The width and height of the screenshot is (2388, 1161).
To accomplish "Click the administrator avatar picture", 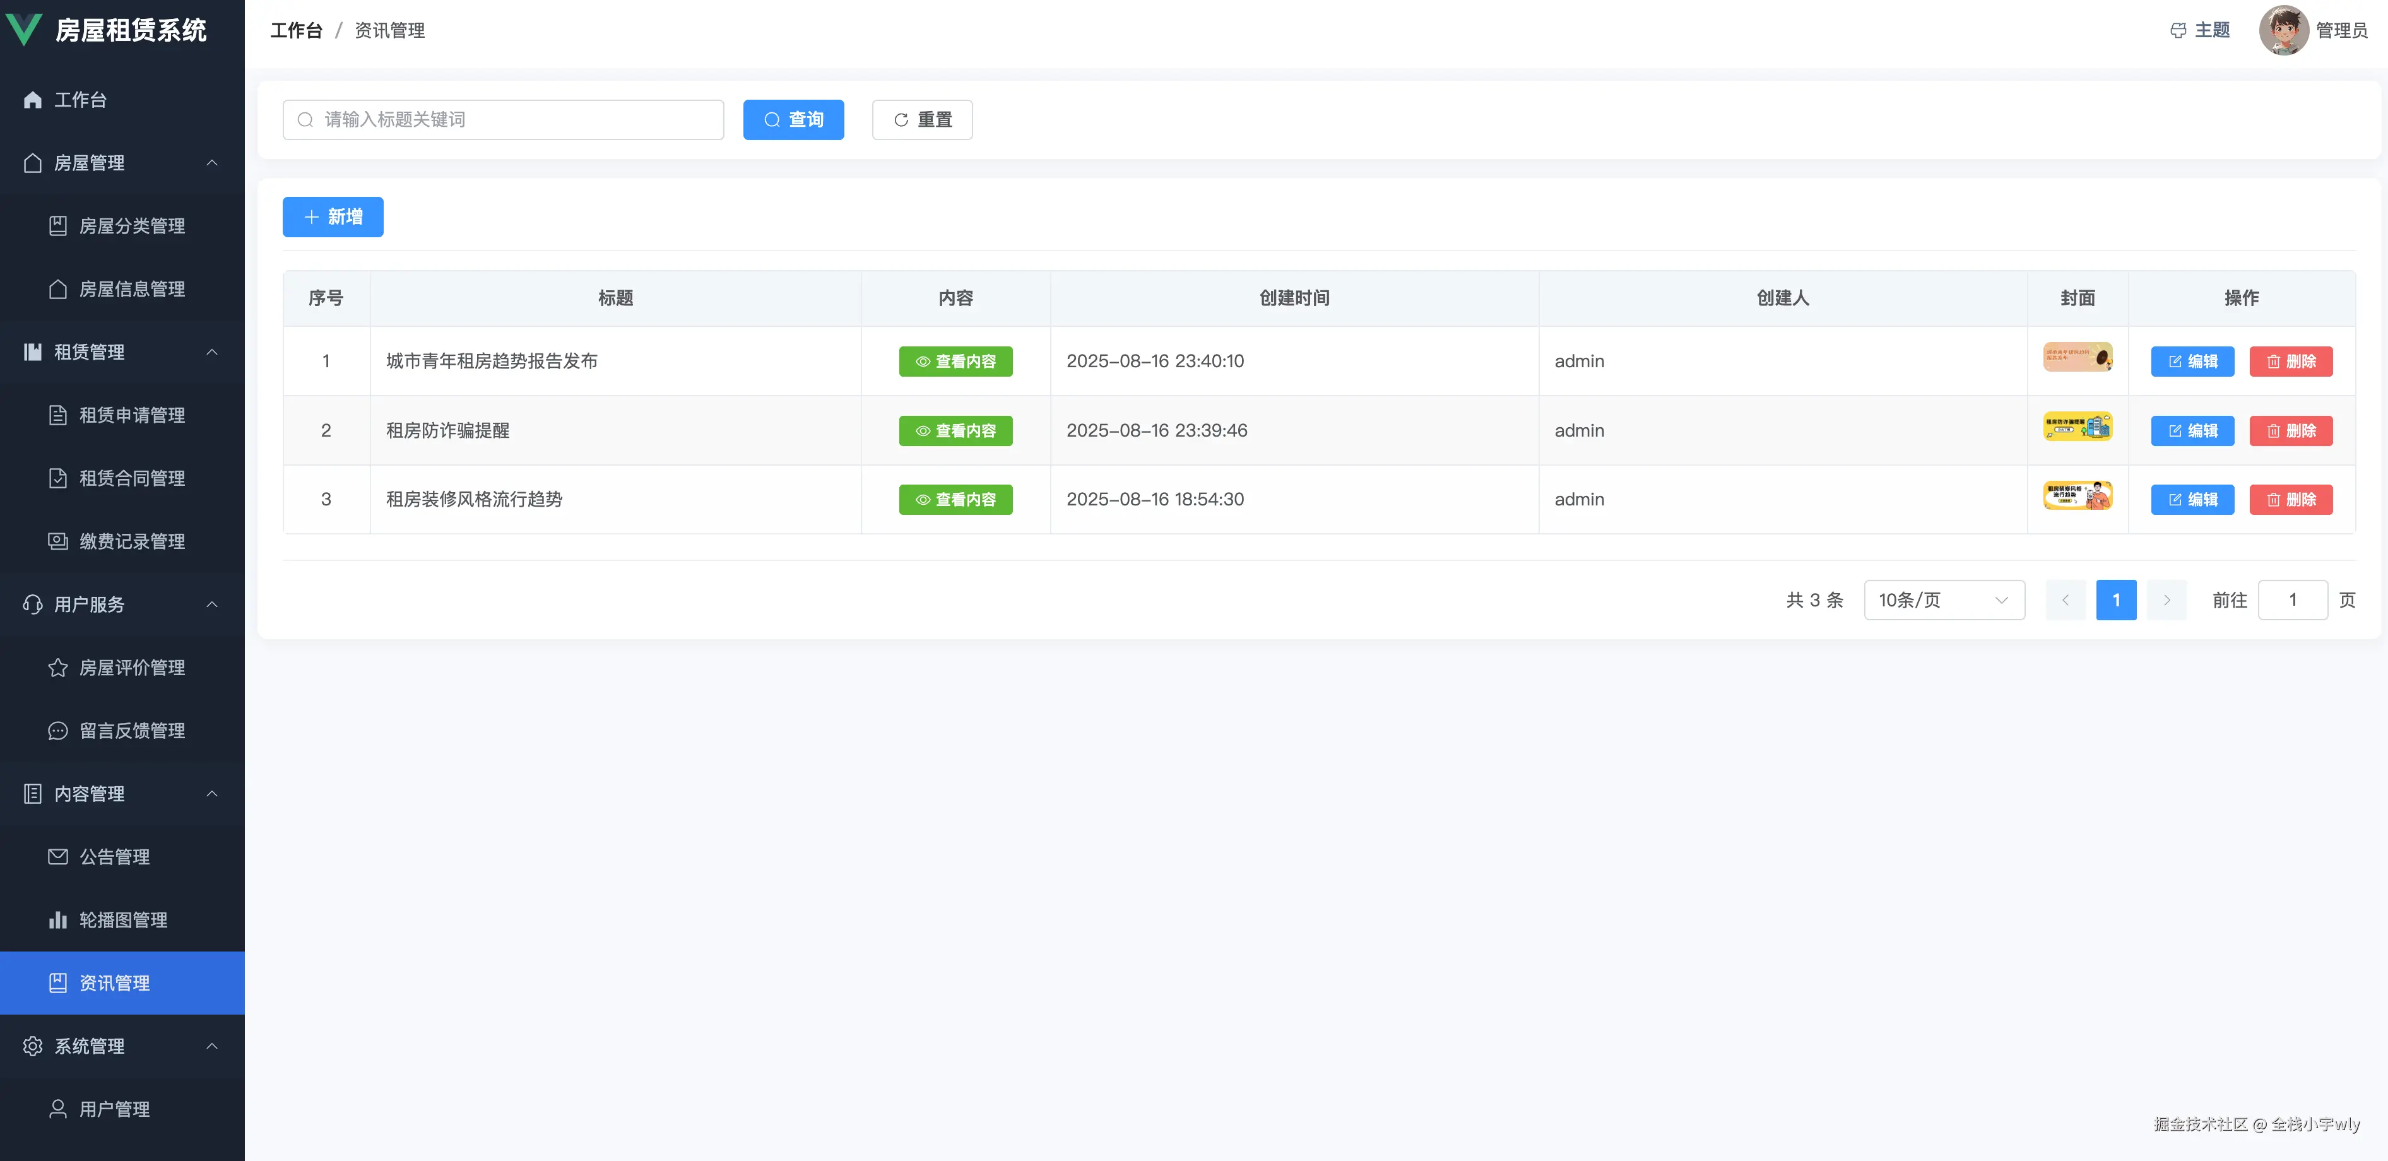I will 2283,30.
